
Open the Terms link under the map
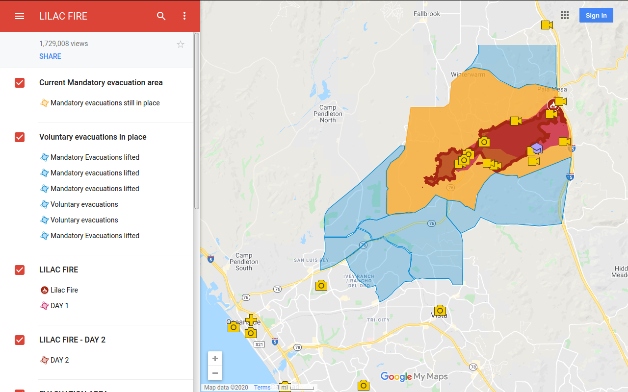click(262, 388)
